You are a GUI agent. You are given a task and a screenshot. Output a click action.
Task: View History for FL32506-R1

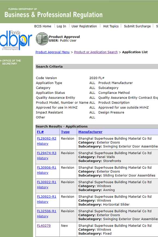[x=42, y=216]
